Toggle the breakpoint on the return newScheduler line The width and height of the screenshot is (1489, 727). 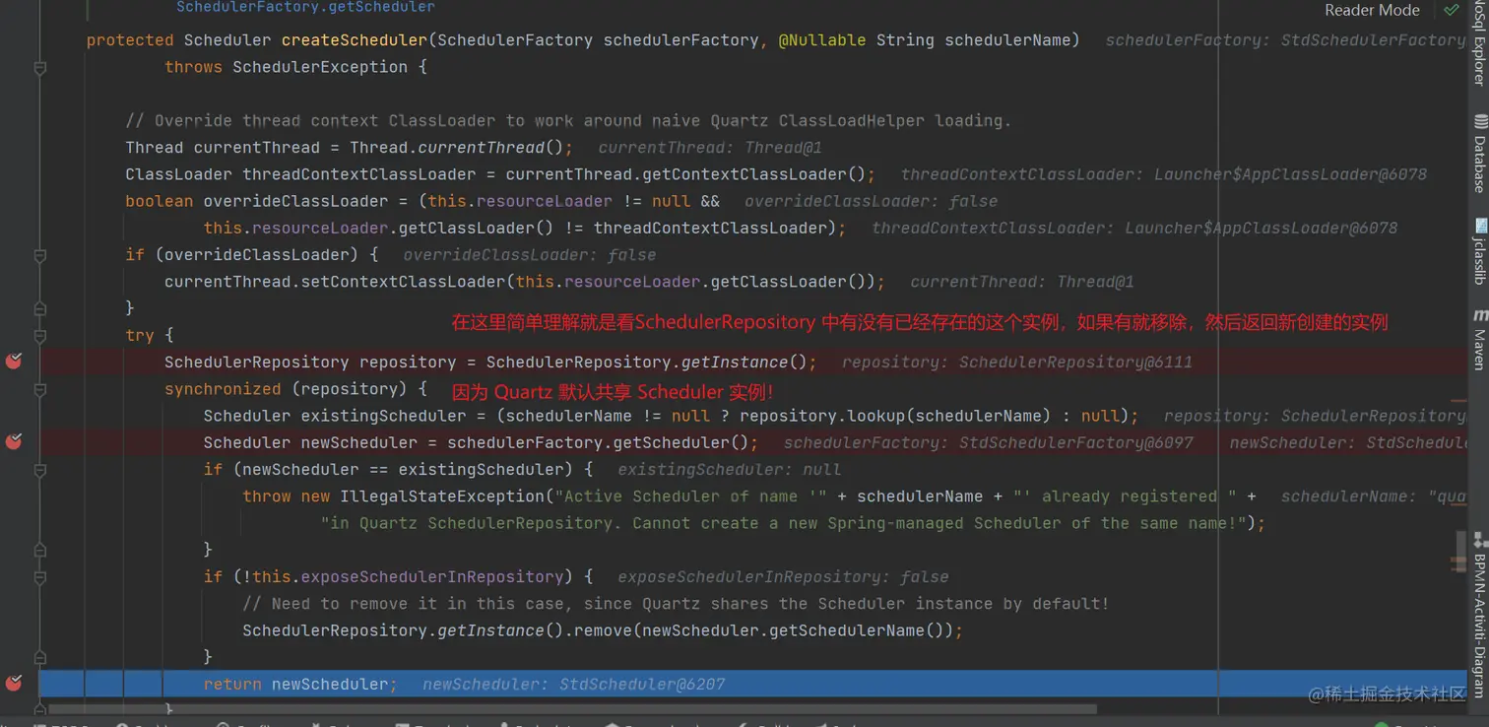[14, 683]
